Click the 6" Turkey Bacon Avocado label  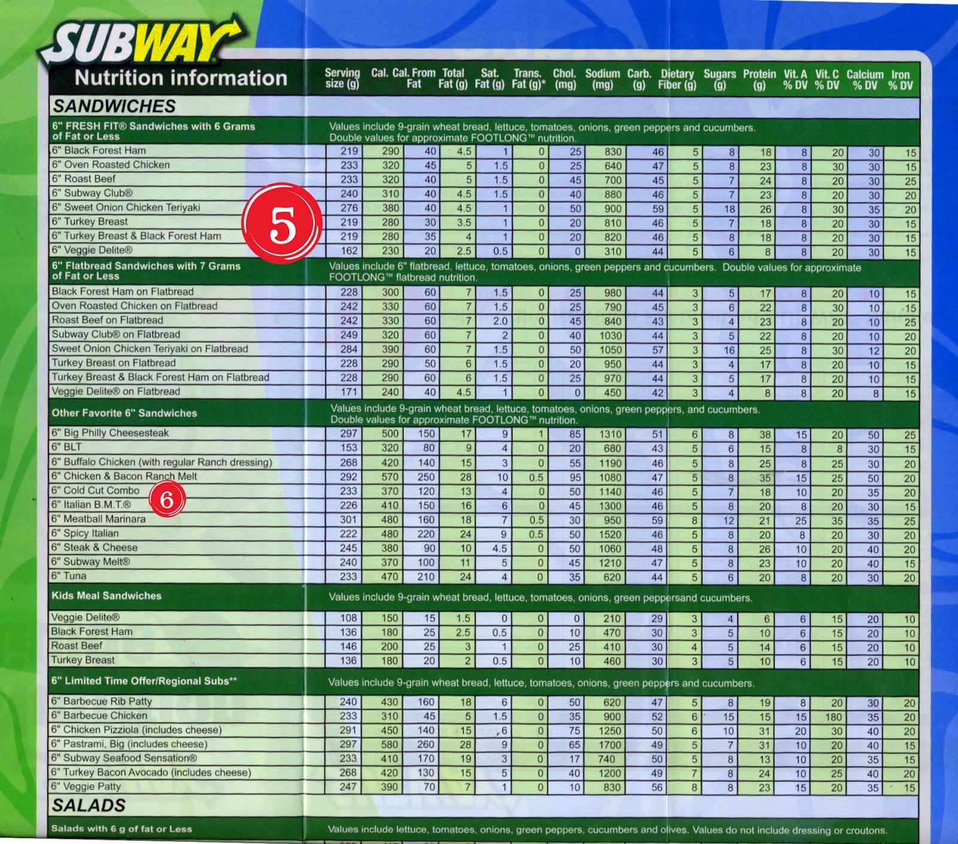pos(151,773)
